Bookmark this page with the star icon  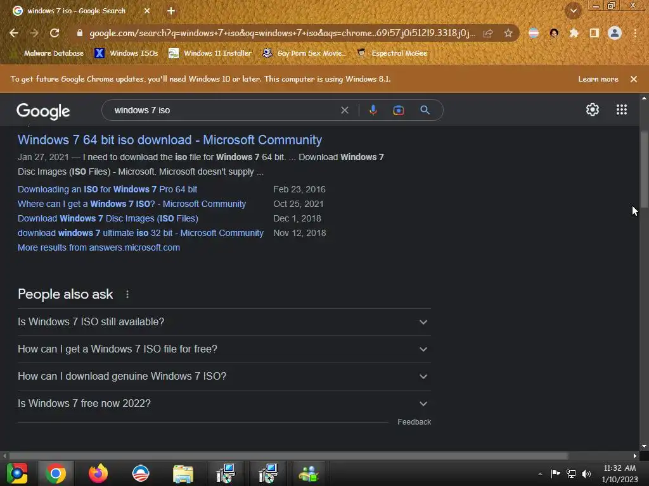pos(508,33)
